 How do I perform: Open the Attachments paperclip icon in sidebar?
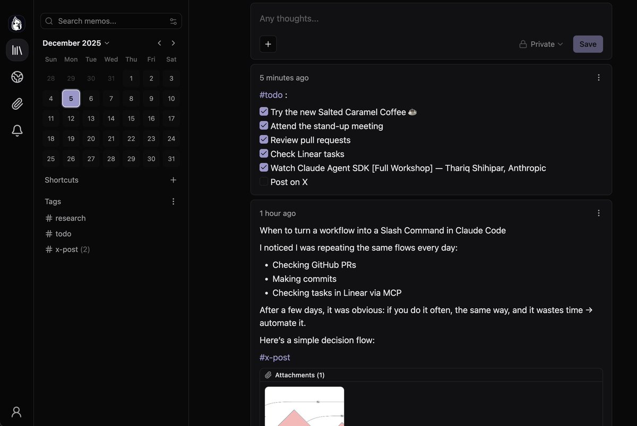click(x=16, y=103)
